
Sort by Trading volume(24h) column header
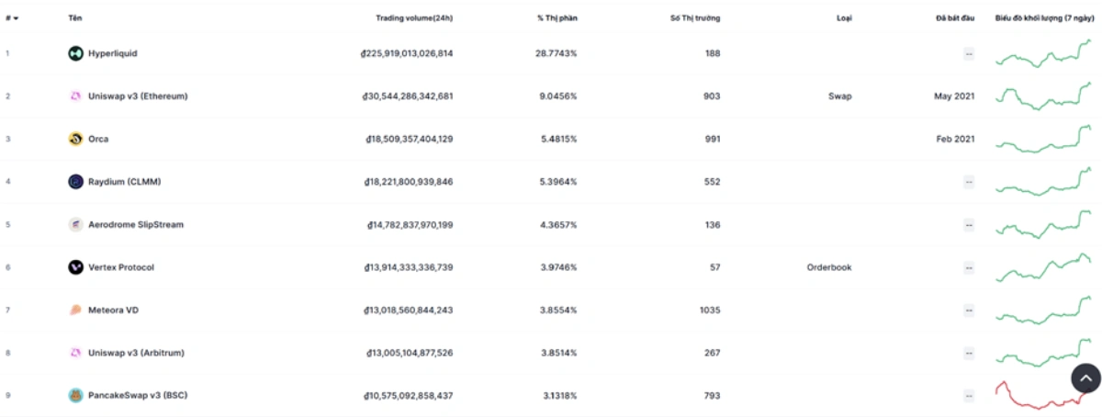click(414, 18)
